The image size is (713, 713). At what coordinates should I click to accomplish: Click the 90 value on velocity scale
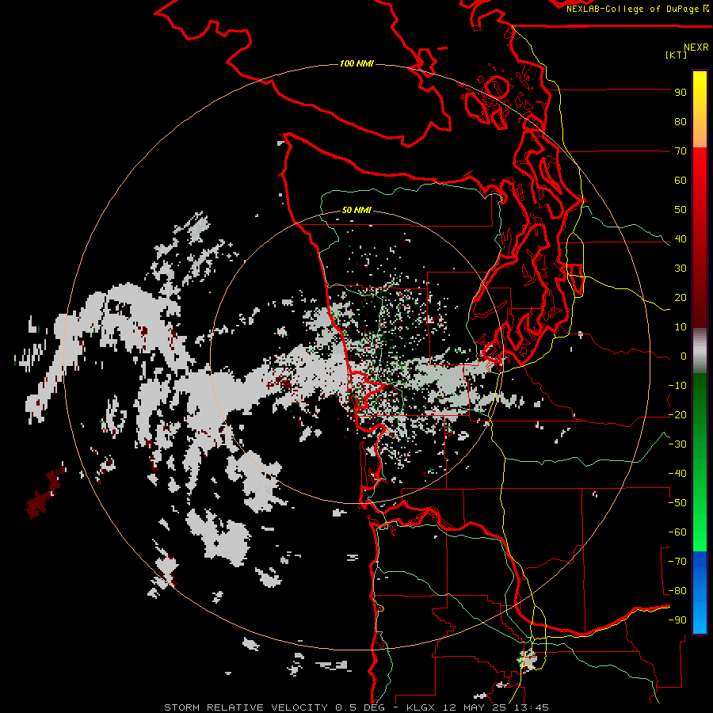[681, 93]
